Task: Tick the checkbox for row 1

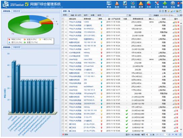Action: pyautogui.click(x=63, y=22)
